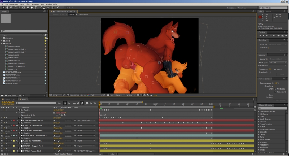
Task: Click the Play button in Preview panel
Action: pos(267,36)
